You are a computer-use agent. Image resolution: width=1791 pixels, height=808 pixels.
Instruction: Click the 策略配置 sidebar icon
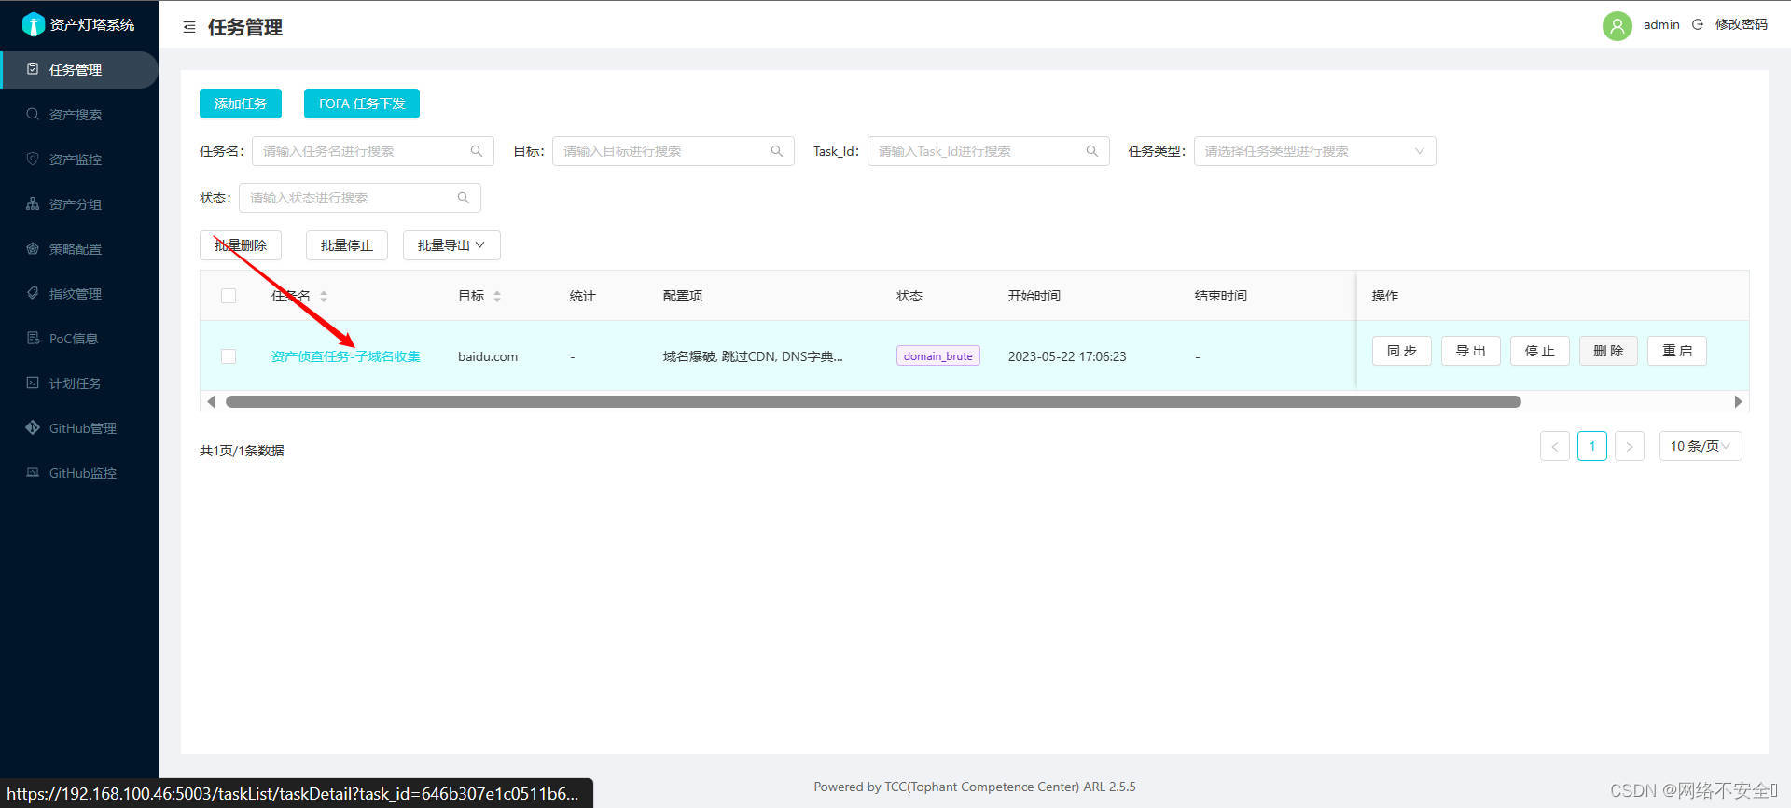33,248
